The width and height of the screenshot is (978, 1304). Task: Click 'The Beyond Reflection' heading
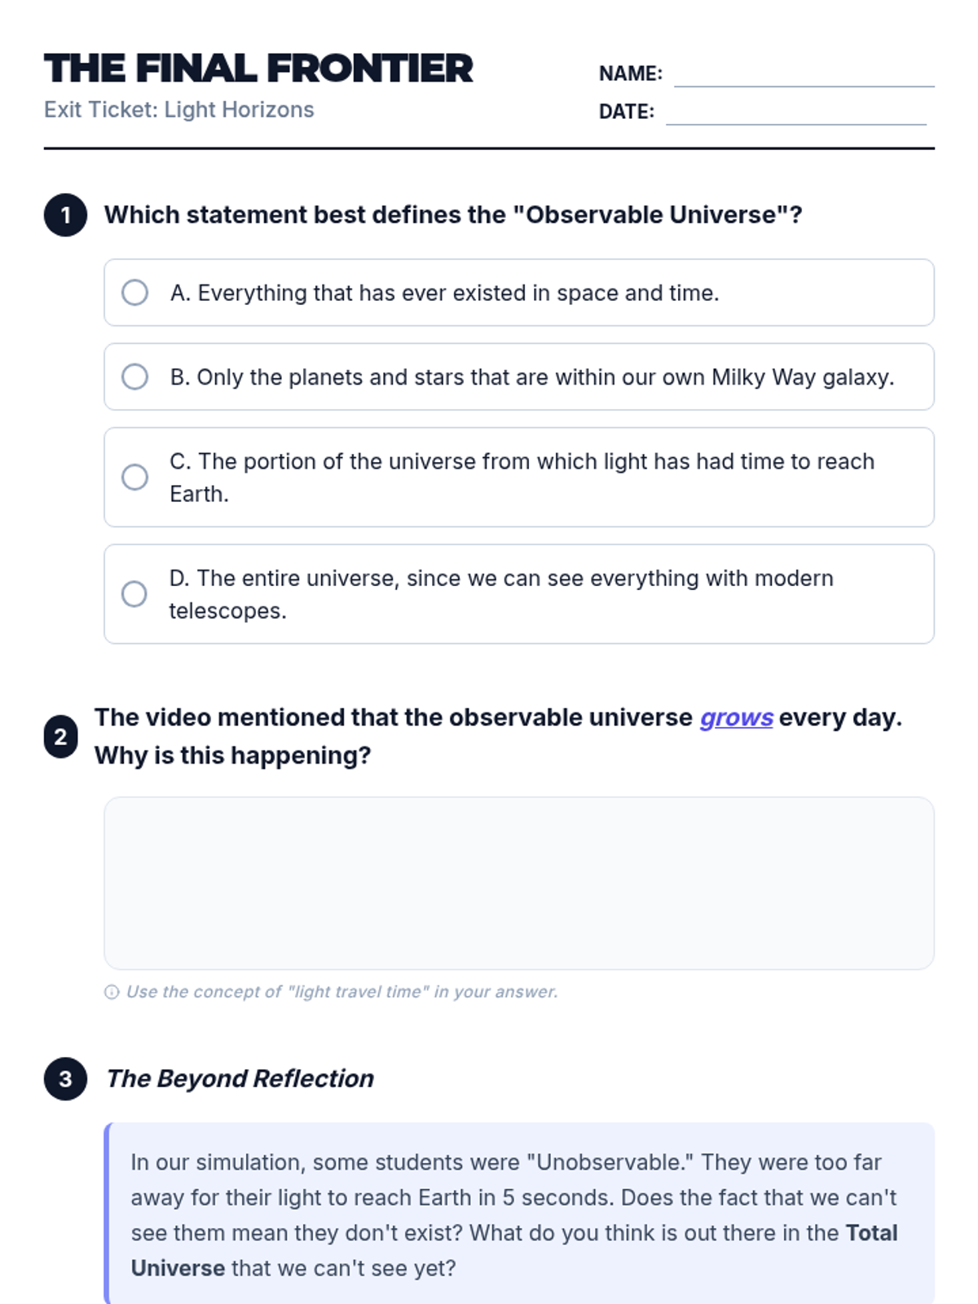pos(240,1079)
